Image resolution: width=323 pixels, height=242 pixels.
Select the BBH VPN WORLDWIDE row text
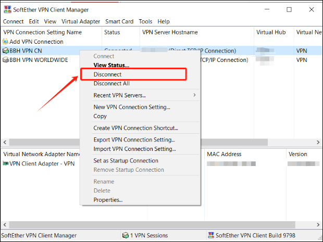[x=39, y=60]
